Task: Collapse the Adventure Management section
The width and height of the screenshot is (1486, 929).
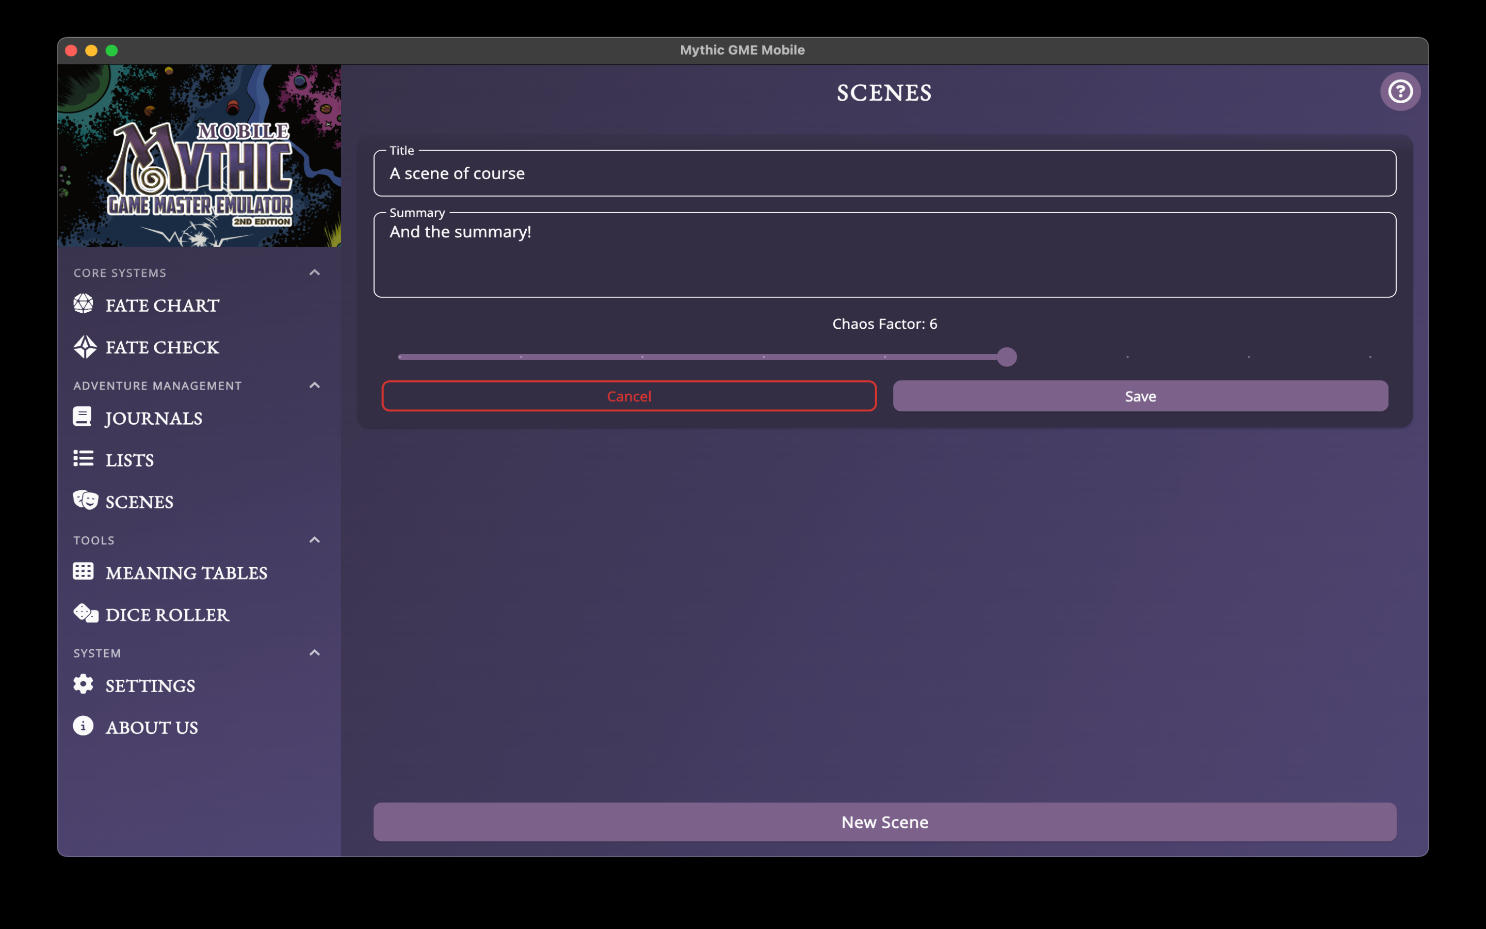Action: coord(314,385)
